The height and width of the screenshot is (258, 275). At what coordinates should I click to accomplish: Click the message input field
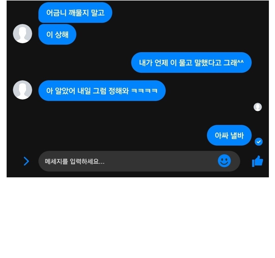tap(139, 161)
